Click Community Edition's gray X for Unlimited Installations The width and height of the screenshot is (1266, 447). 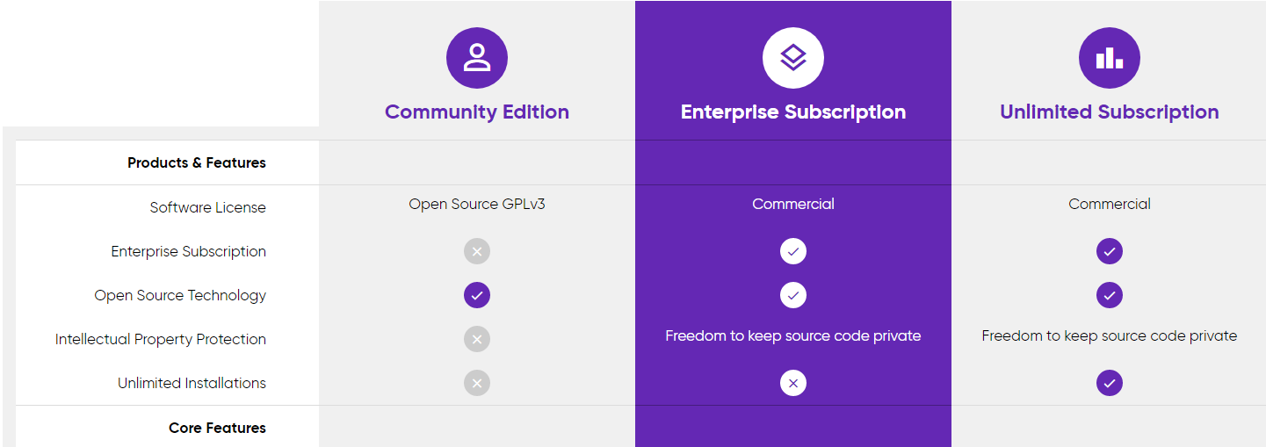click(x=477, y=383)
